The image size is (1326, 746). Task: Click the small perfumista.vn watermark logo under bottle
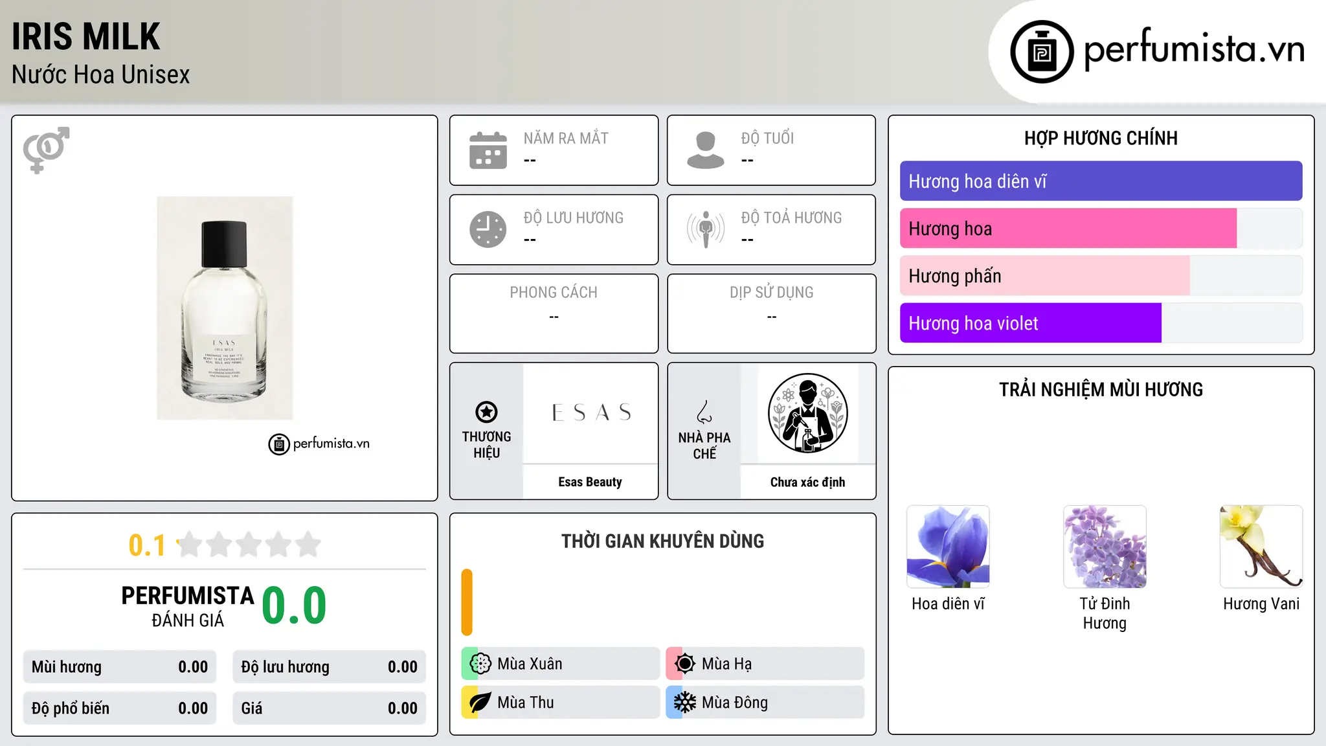(319, 444)
